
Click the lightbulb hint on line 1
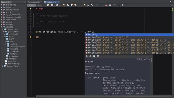click(x=30, y=9)
